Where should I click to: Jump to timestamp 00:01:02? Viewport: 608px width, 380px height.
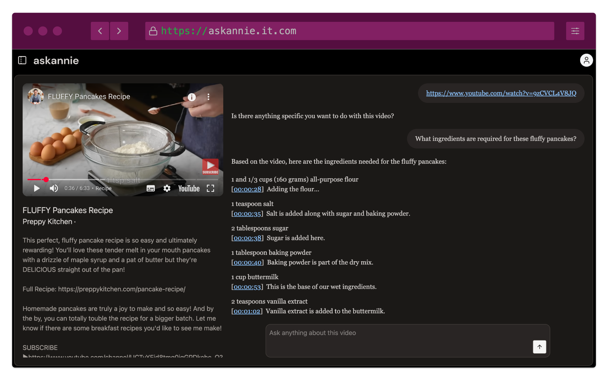click(x=247, y=311)
